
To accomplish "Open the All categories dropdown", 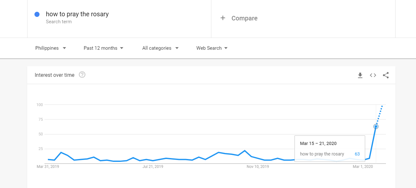I will coord(160,48).
